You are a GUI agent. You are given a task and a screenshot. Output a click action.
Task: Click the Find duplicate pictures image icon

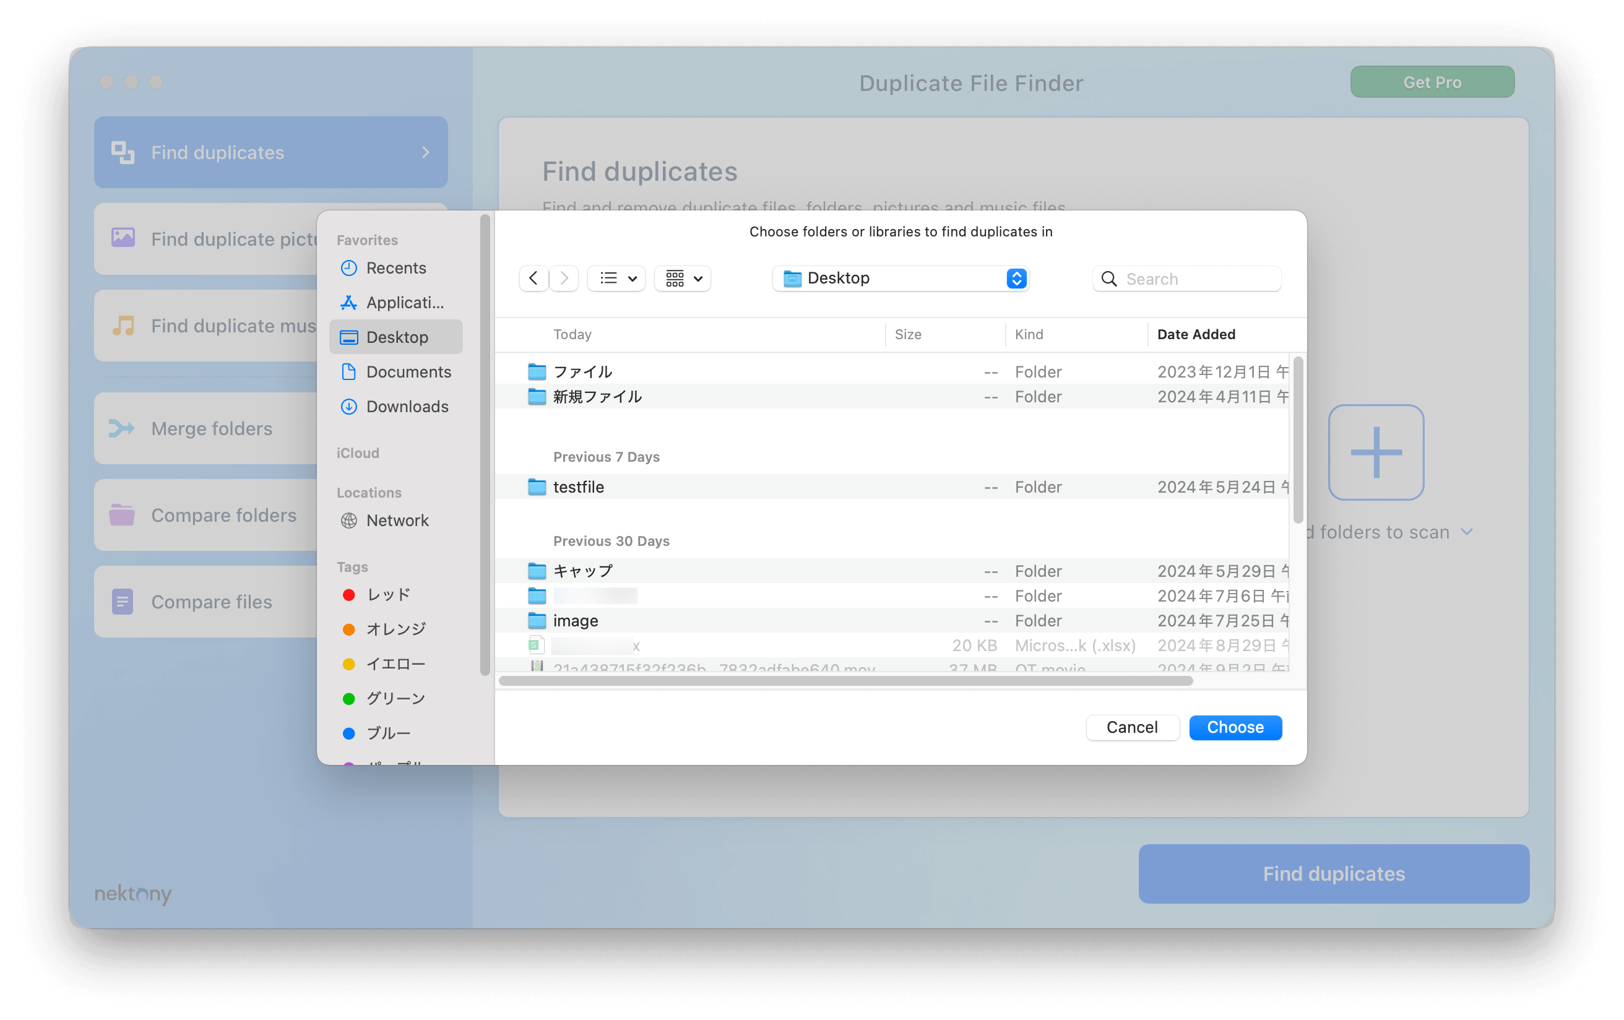(123, 238)
